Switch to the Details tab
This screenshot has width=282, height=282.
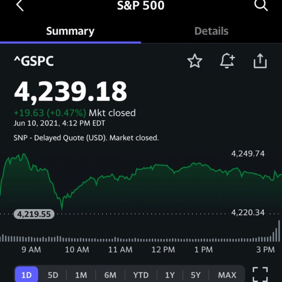click(211, 31)
